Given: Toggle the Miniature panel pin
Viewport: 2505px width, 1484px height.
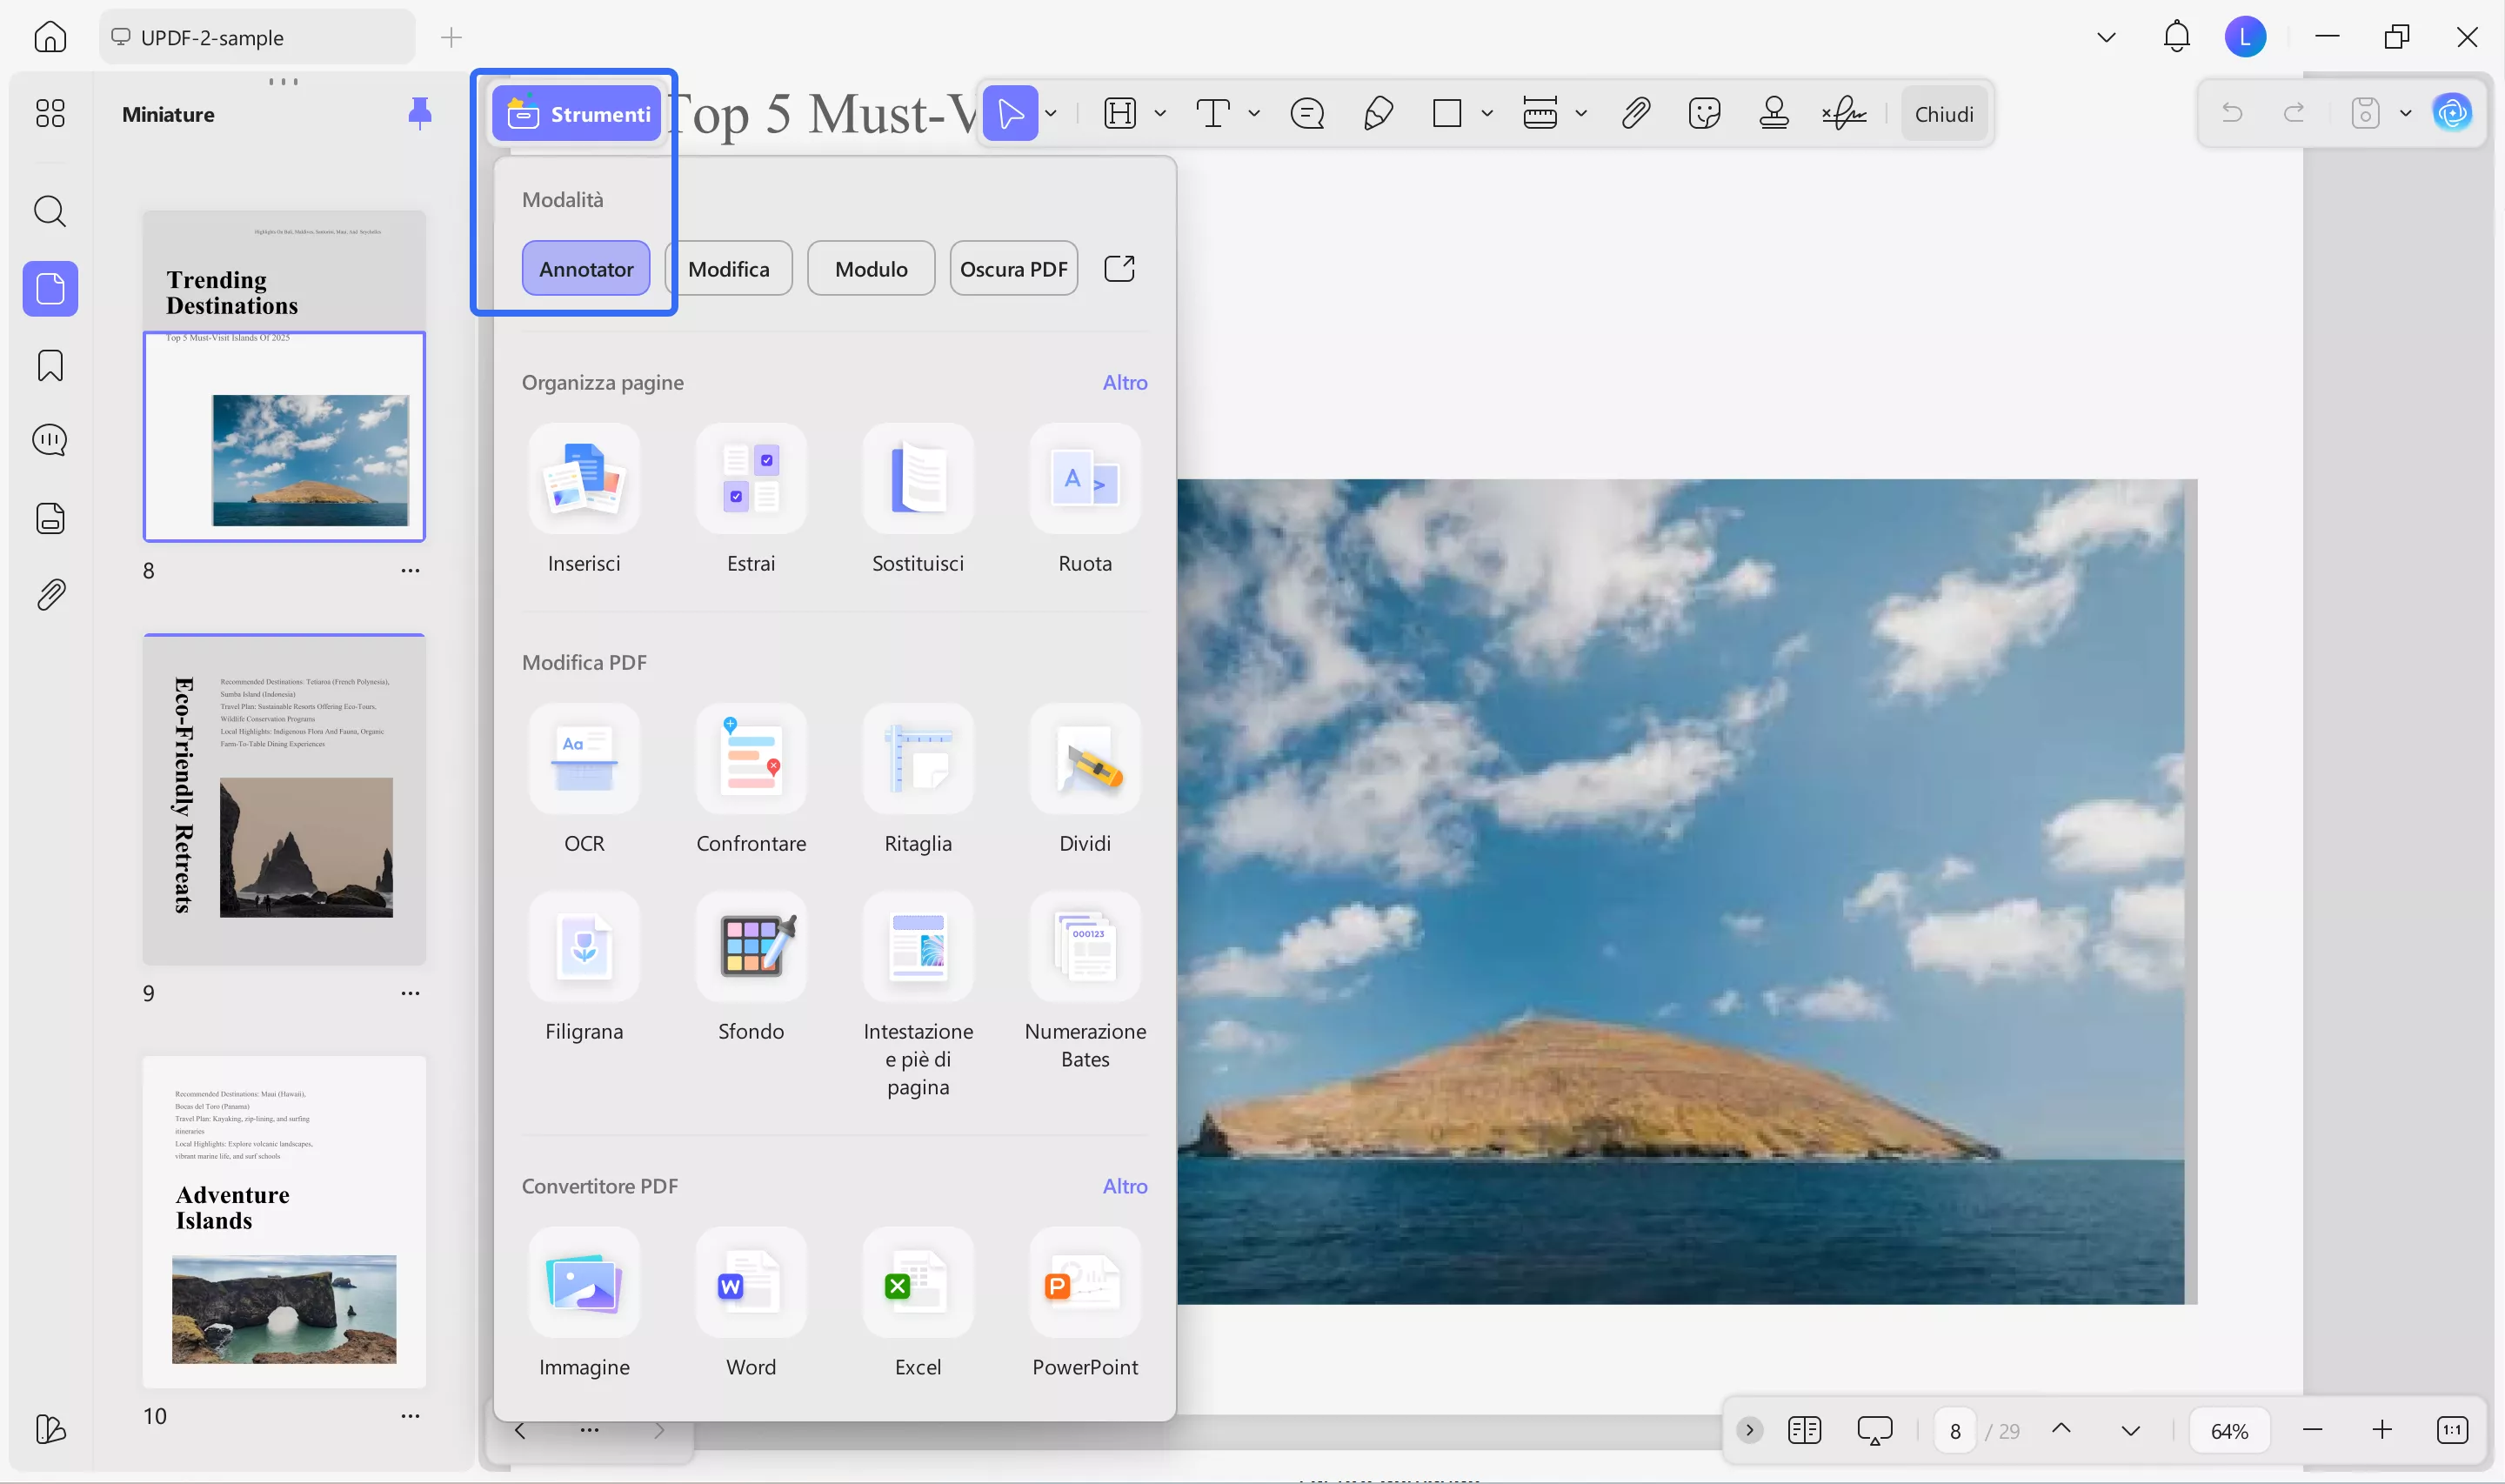Looking at the screenshot, I should pos(420,113).
